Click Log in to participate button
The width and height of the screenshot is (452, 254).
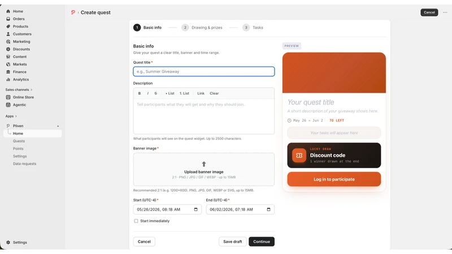click(334, 179)
